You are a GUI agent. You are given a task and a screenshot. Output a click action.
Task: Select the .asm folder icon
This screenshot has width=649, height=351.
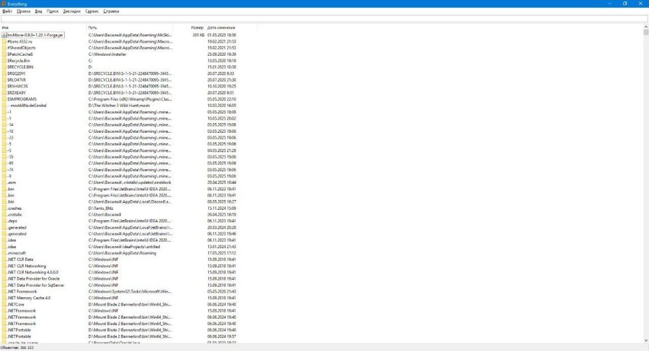[4, 183]
